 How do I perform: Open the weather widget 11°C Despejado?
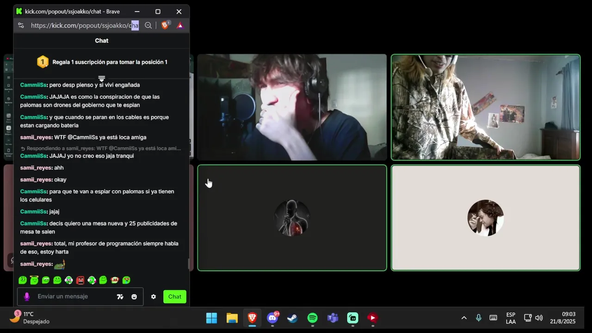[31, 318]
